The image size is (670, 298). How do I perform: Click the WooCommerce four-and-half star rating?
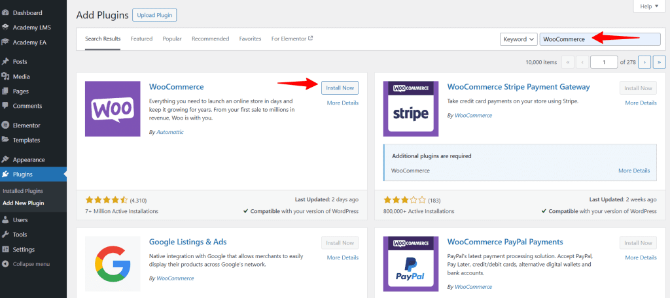[107, 200]
